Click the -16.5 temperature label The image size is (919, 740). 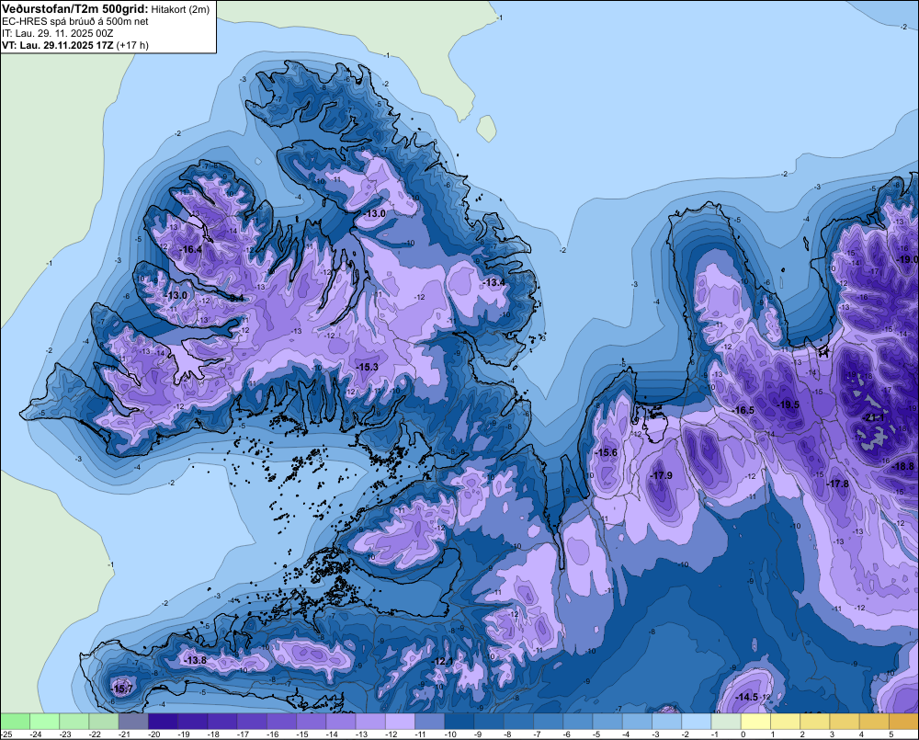point(743,411)
